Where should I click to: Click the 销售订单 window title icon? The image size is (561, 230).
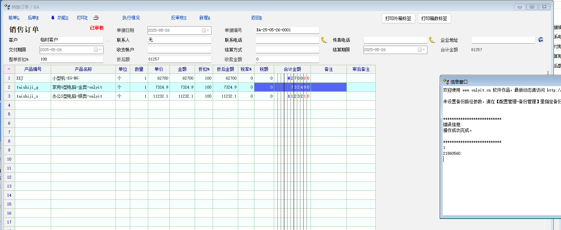coord(6,7)
